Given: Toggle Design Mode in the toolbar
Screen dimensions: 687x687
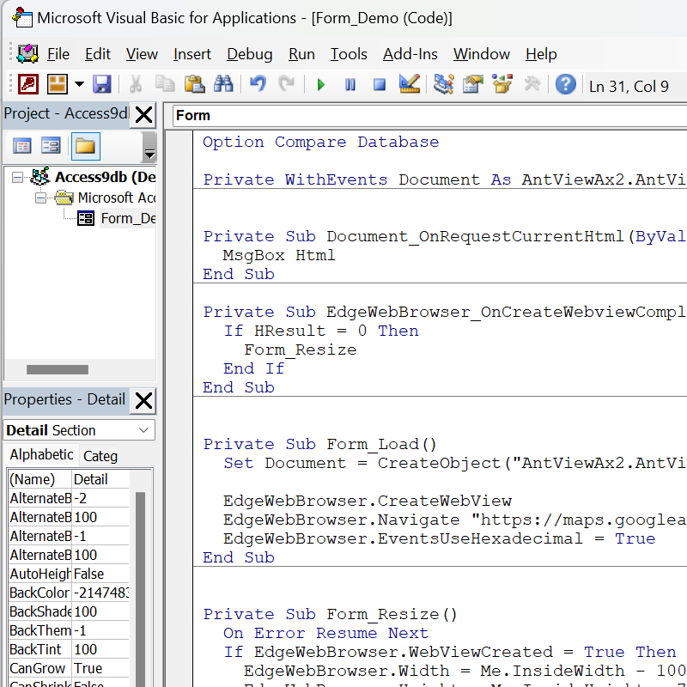Looking at the screenshot, I should click(x=410, y=84).
